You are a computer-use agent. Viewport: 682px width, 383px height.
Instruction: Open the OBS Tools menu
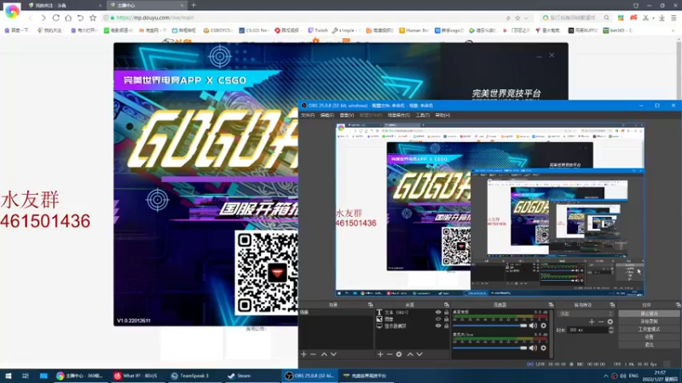(422, 115)
